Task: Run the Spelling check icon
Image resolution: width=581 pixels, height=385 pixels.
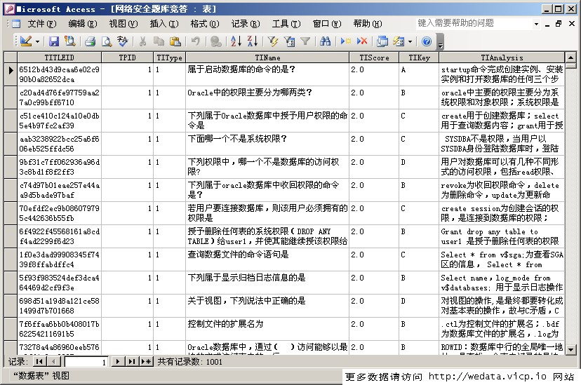Action: [123, 41]
